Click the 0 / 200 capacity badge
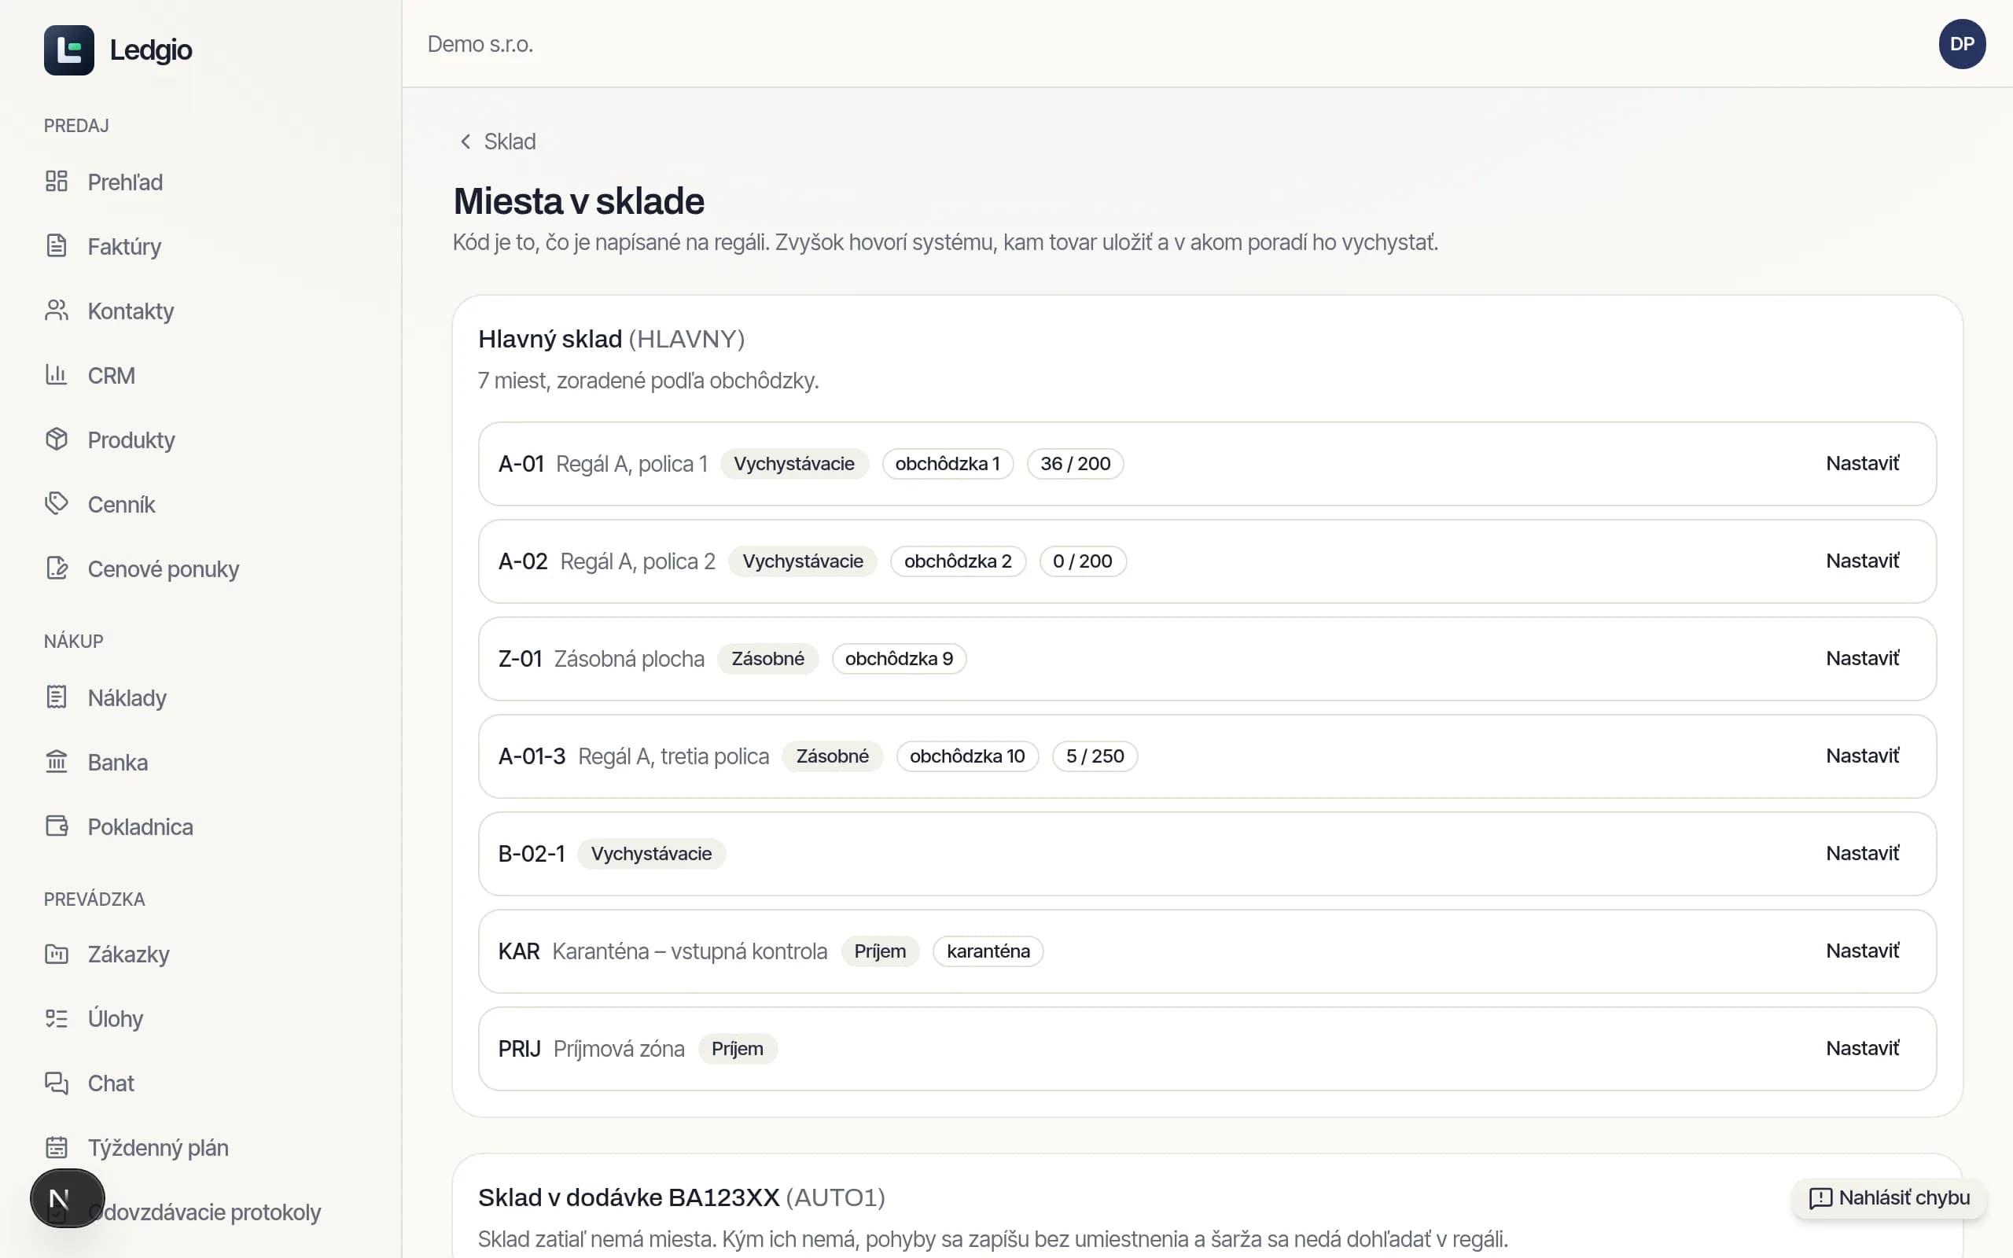Viewport: 2013px width, 1258px height. click(1082, 561)
